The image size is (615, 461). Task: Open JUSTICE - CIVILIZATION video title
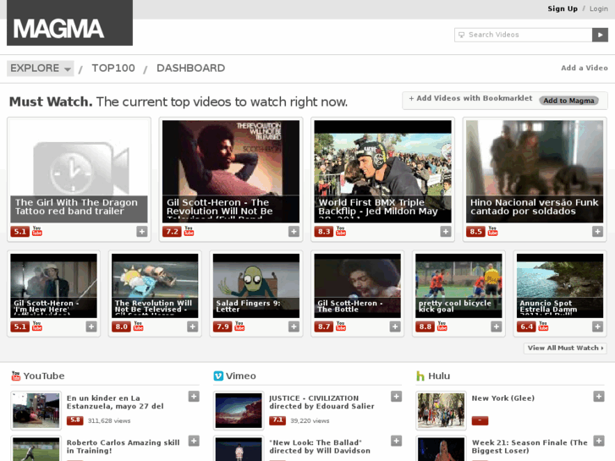click(x=321, y=402)
